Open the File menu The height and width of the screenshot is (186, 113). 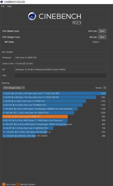click(3, 6)
